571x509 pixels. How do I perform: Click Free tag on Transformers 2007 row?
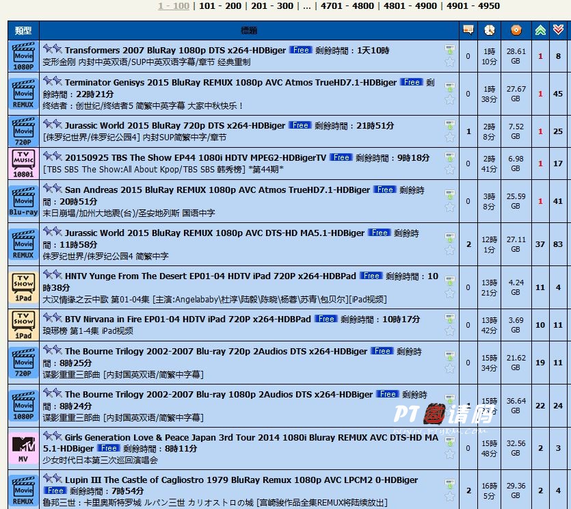[x=301, y=49]
